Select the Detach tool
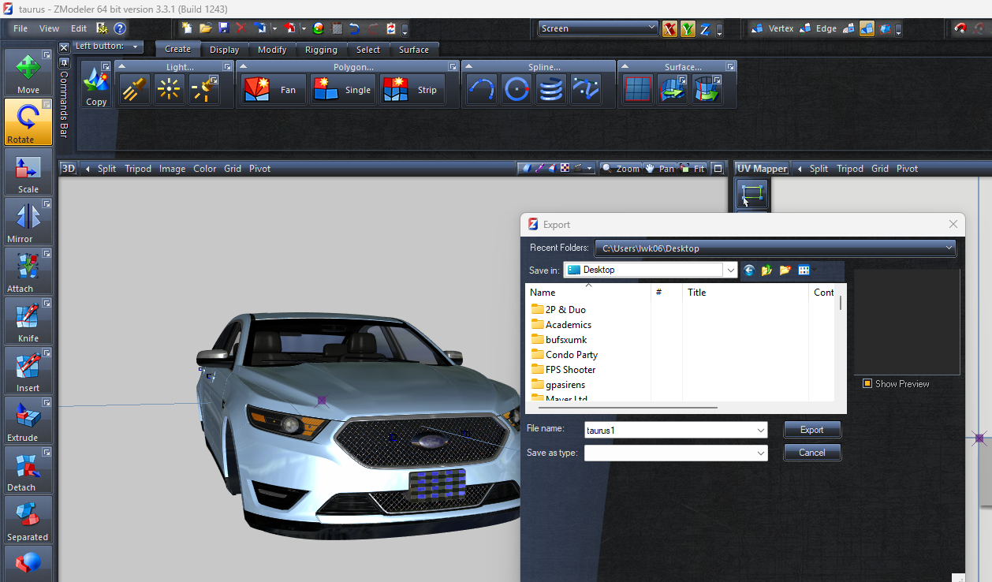The width and height of the screenshot is (992, 582). tap(28, 471)
